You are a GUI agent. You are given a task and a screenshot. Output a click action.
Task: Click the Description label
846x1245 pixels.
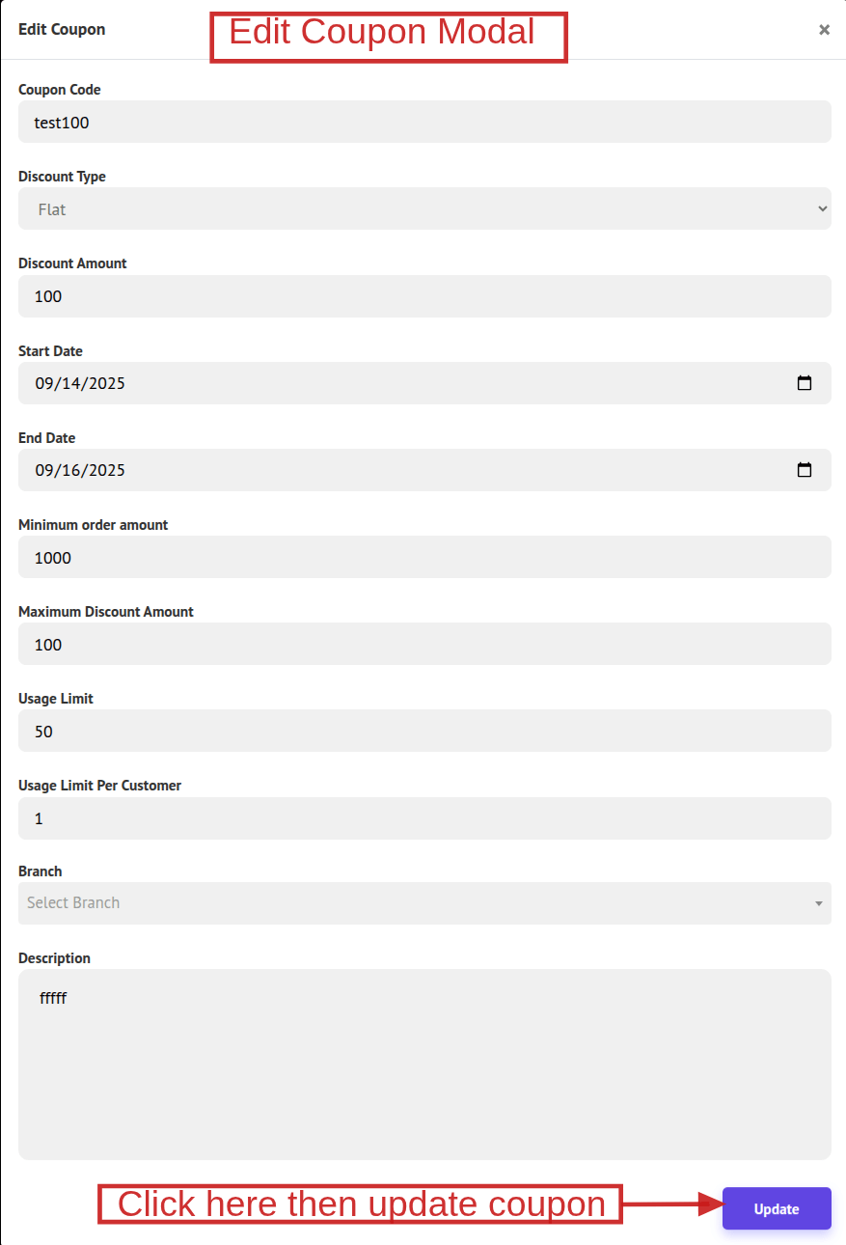(55, 958)
